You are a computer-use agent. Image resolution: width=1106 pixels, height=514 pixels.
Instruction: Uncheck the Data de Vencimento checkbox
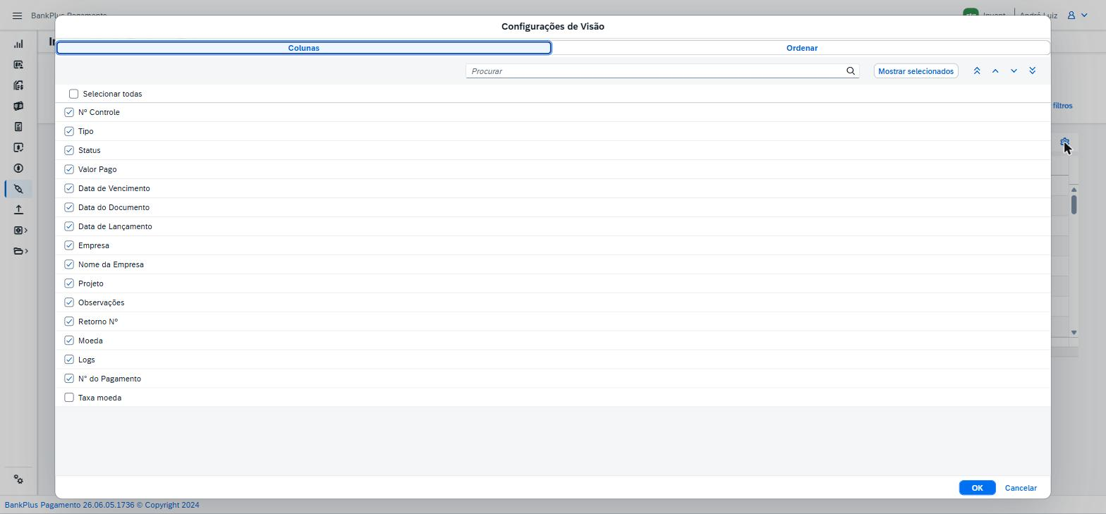(x=69, y=188)
